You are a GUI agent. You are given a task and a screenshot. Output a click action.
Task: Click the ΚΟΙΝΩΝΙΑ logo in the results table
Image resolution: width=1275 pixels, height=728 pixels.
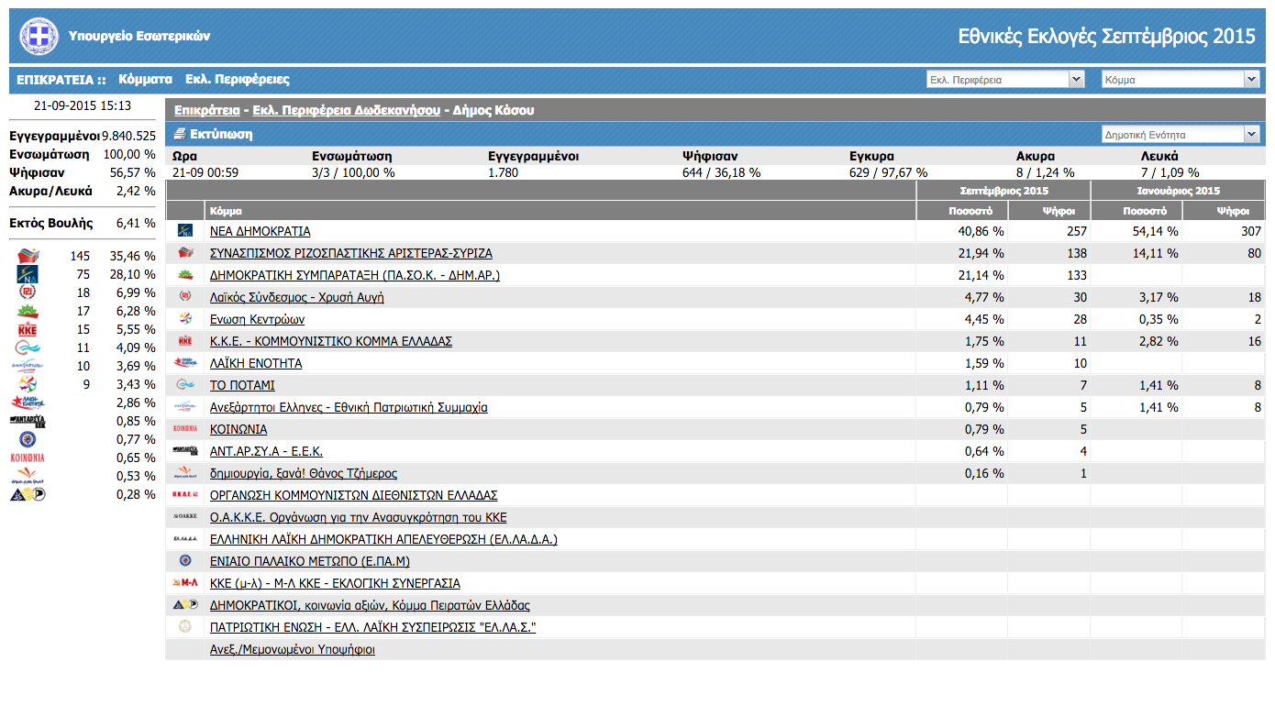point(185,429)
